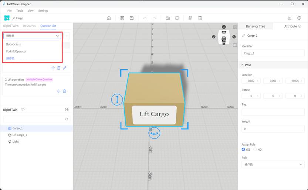The height and width of the screenshot is (190, 308).
Task: Open the Tools menu
Action: [x=20, y=11]
